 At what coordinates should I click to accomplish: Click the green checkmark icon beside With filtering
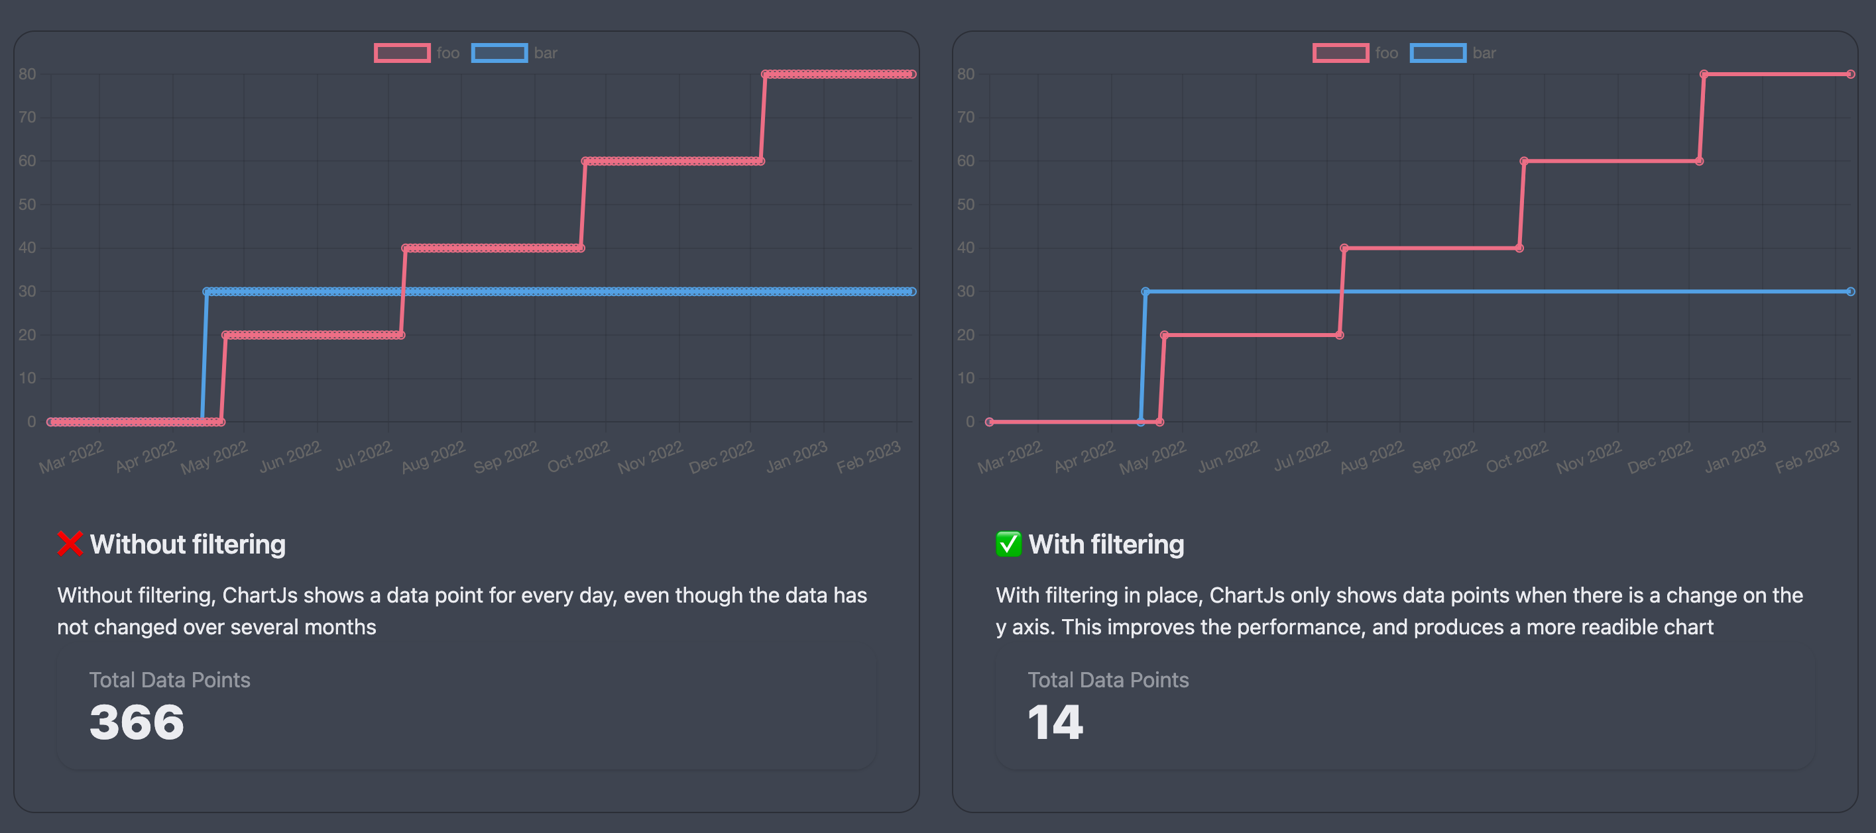pyautogui.click(x=1008, y=544)
